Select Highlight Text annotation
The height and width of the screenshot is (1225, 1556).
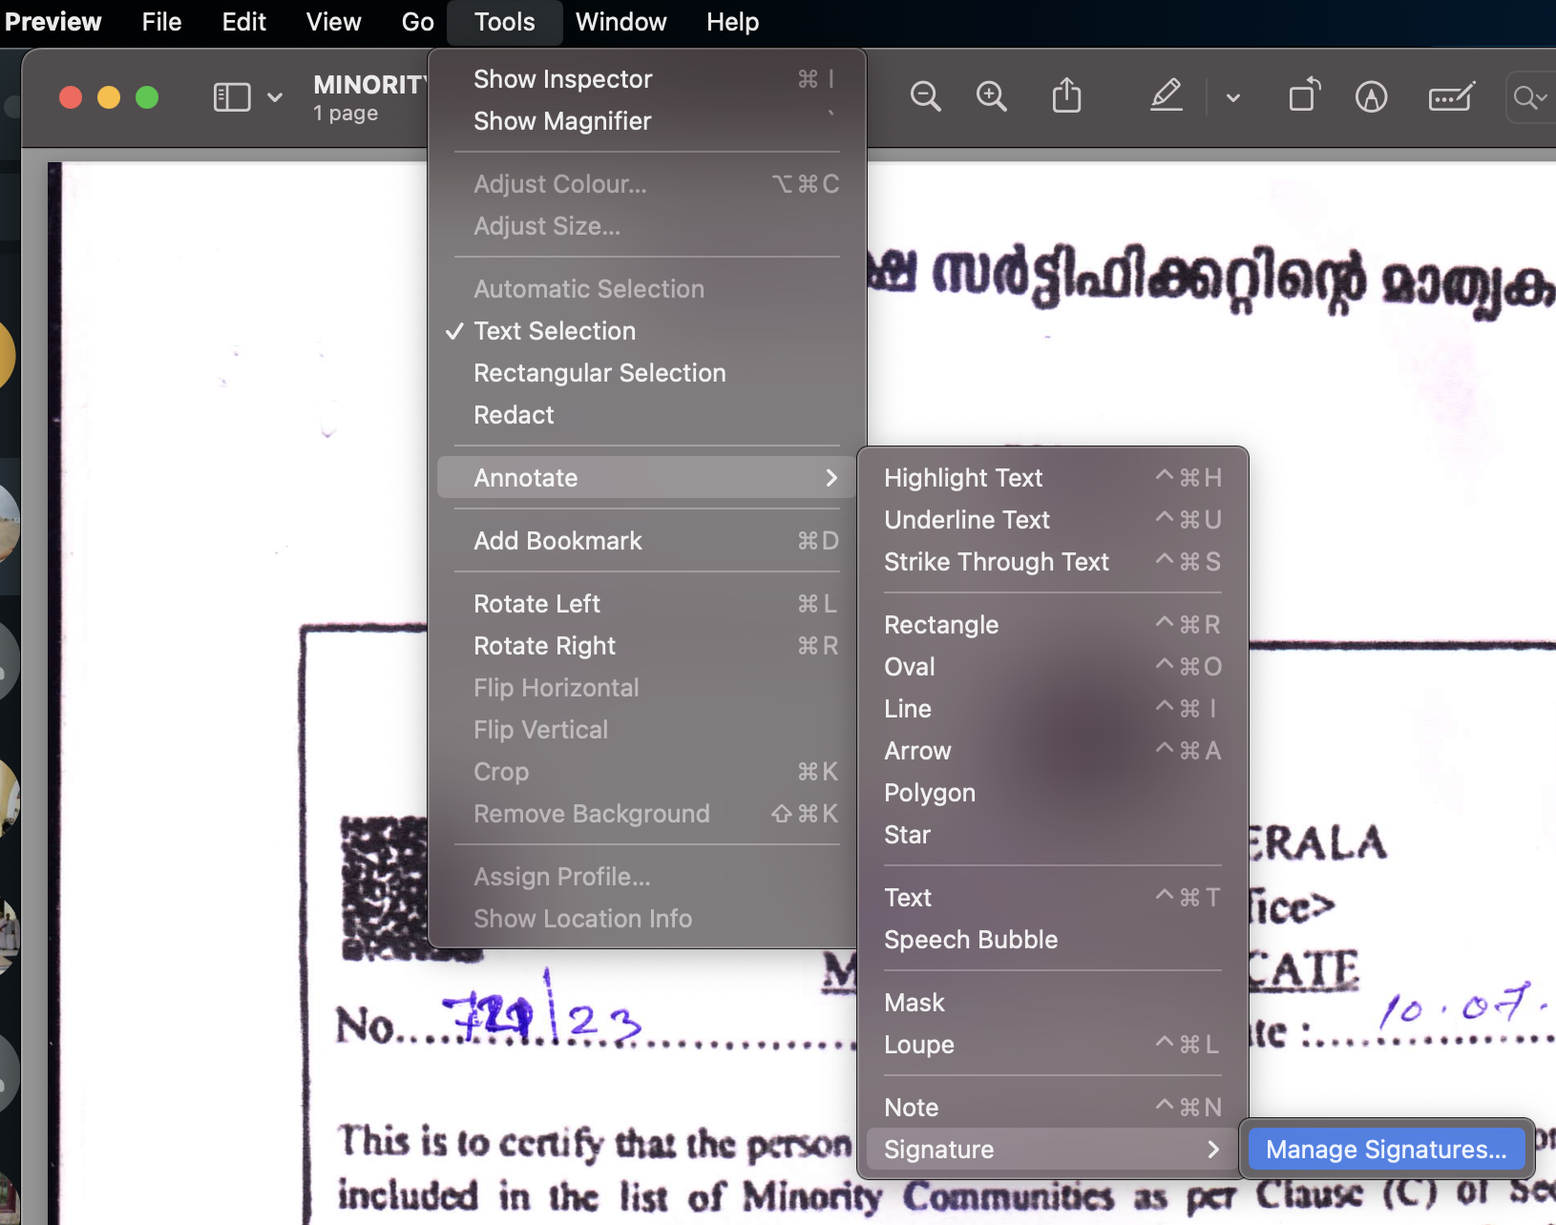1052,478
